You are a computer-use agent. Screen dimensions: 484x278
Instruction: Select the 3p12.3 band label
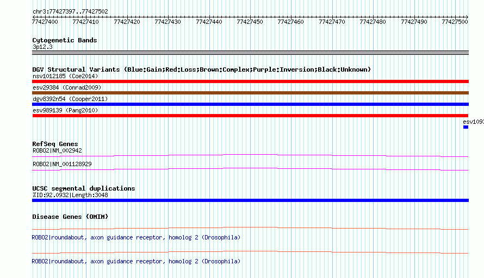coord(42,47)
